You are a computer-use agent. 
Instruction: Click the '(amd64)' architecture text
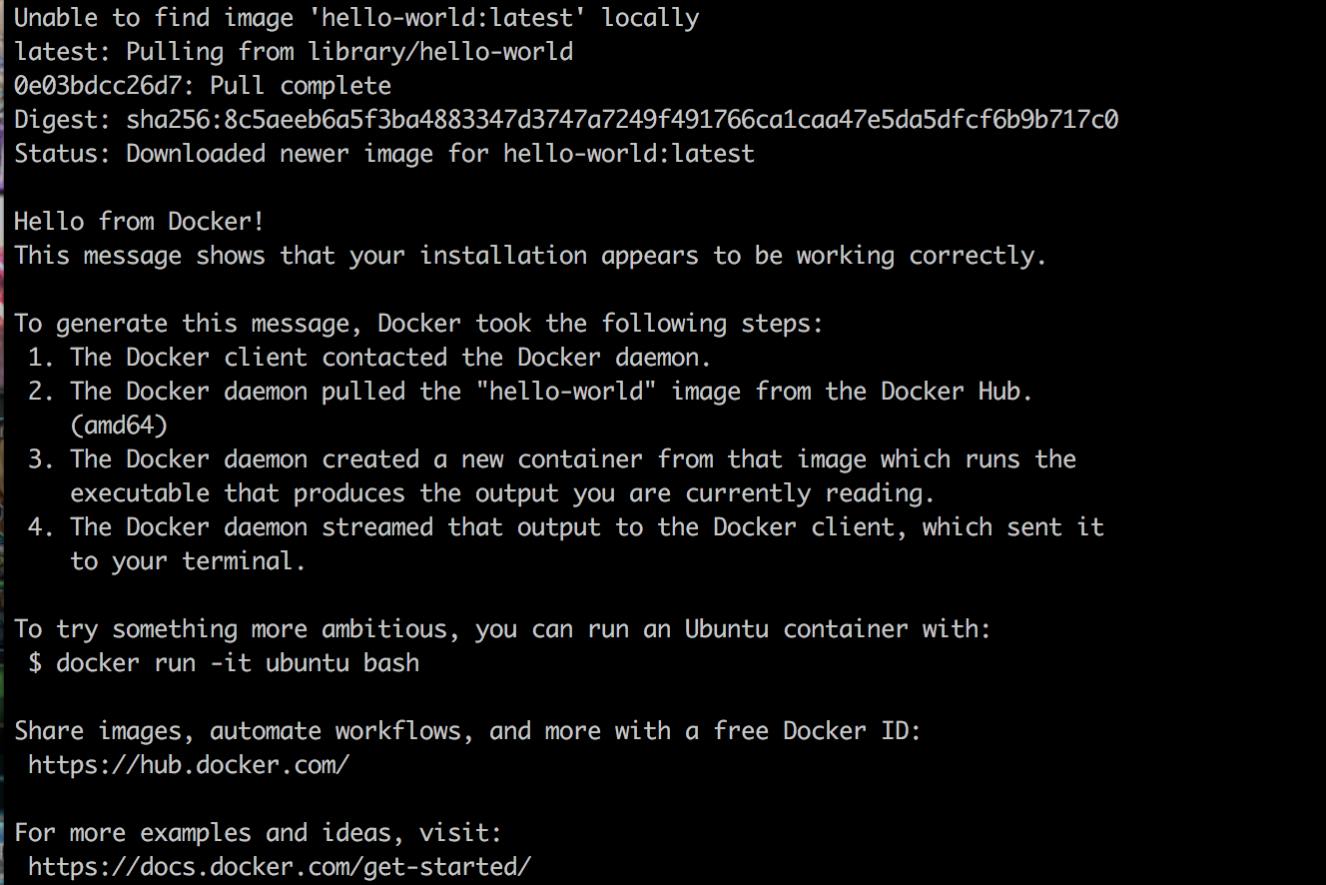pos(119,426)
